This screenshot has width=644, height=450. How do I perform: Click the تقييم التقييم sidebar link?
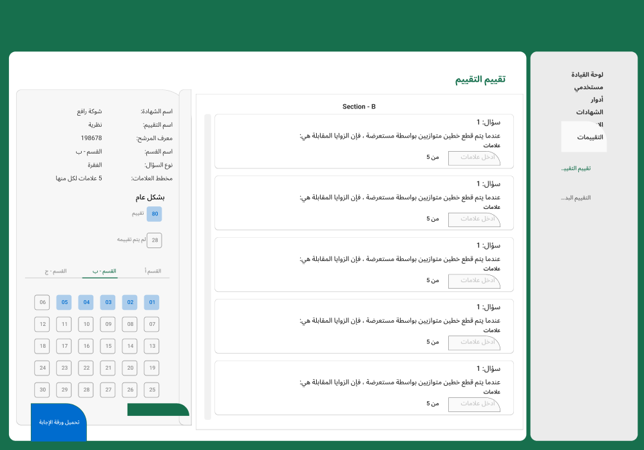click(x=576, y=168)
